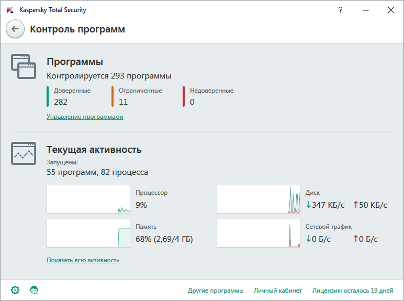Screen dimensions: 404x301
Task: Click the Kaspersky logo icon in title bar
Action: point(9,10)
